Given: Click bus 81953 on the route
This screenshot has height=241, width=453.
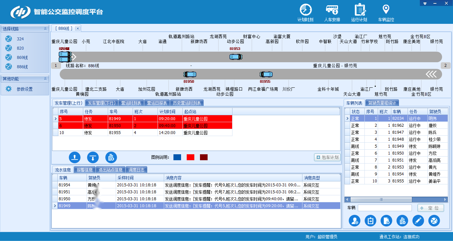Looking at the screenshot, I should click(236, 57).
